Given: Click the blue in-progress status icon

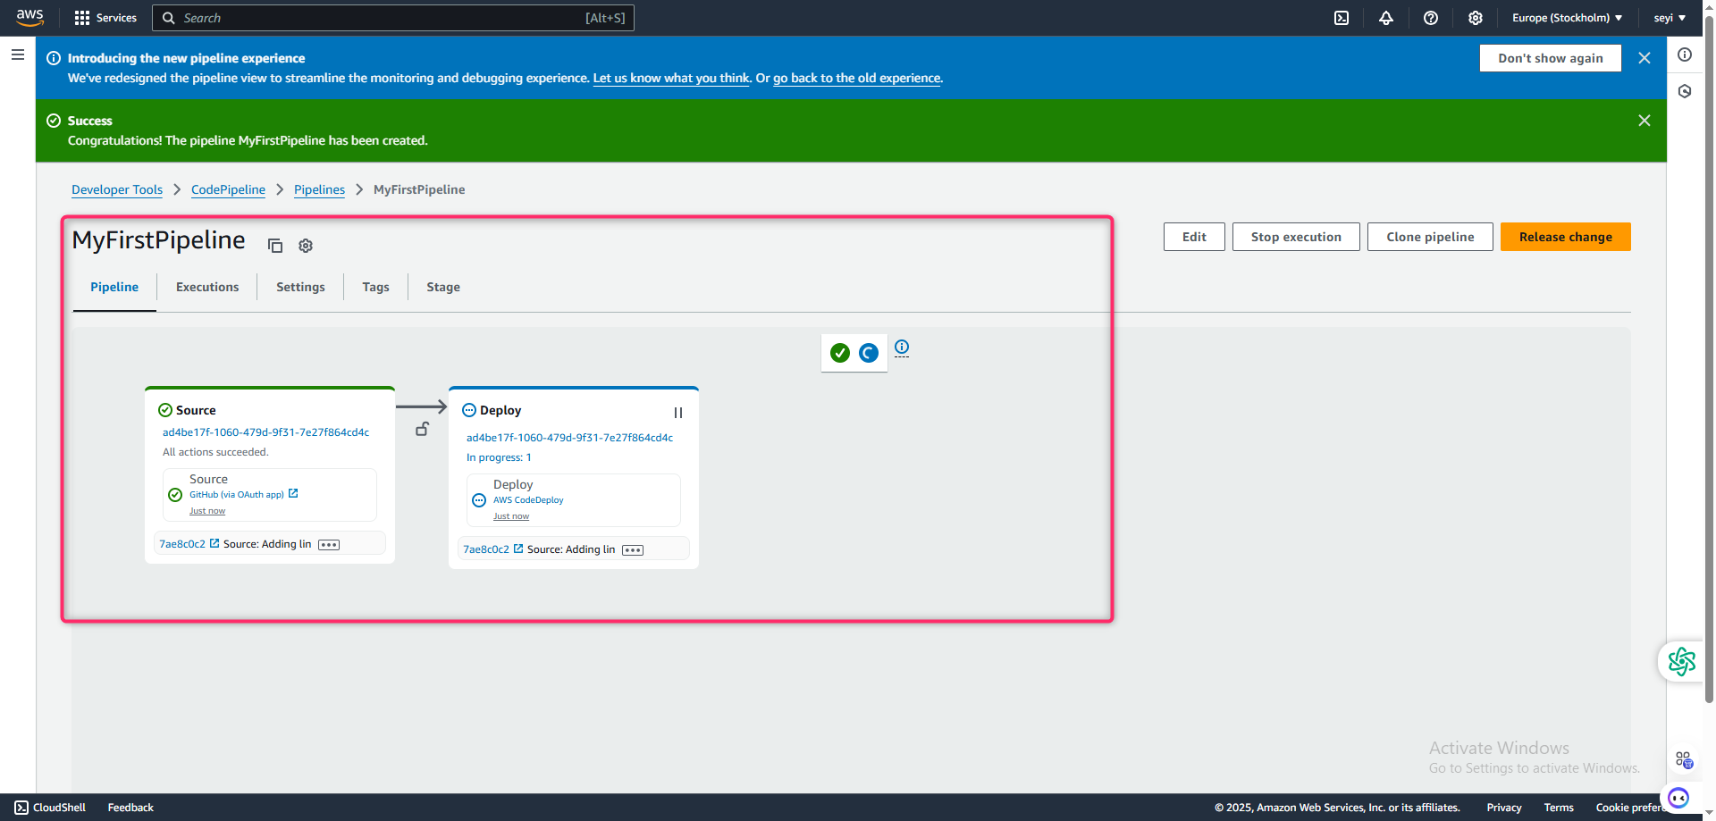Looking at the screenshot, I should [x=869, y=353].
